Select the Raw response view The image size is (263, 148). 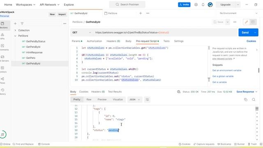(x=89, y=99)
